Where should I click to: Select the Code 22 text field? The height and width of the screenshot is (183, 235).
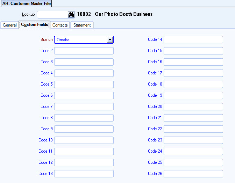(x=193, y=129)
